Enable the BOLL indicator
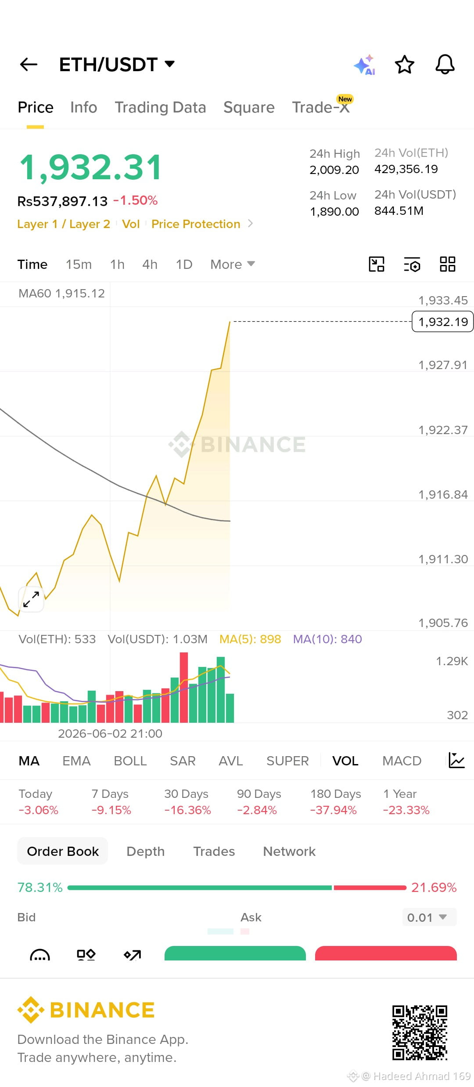474x1087 pixels. pos(130,761)
